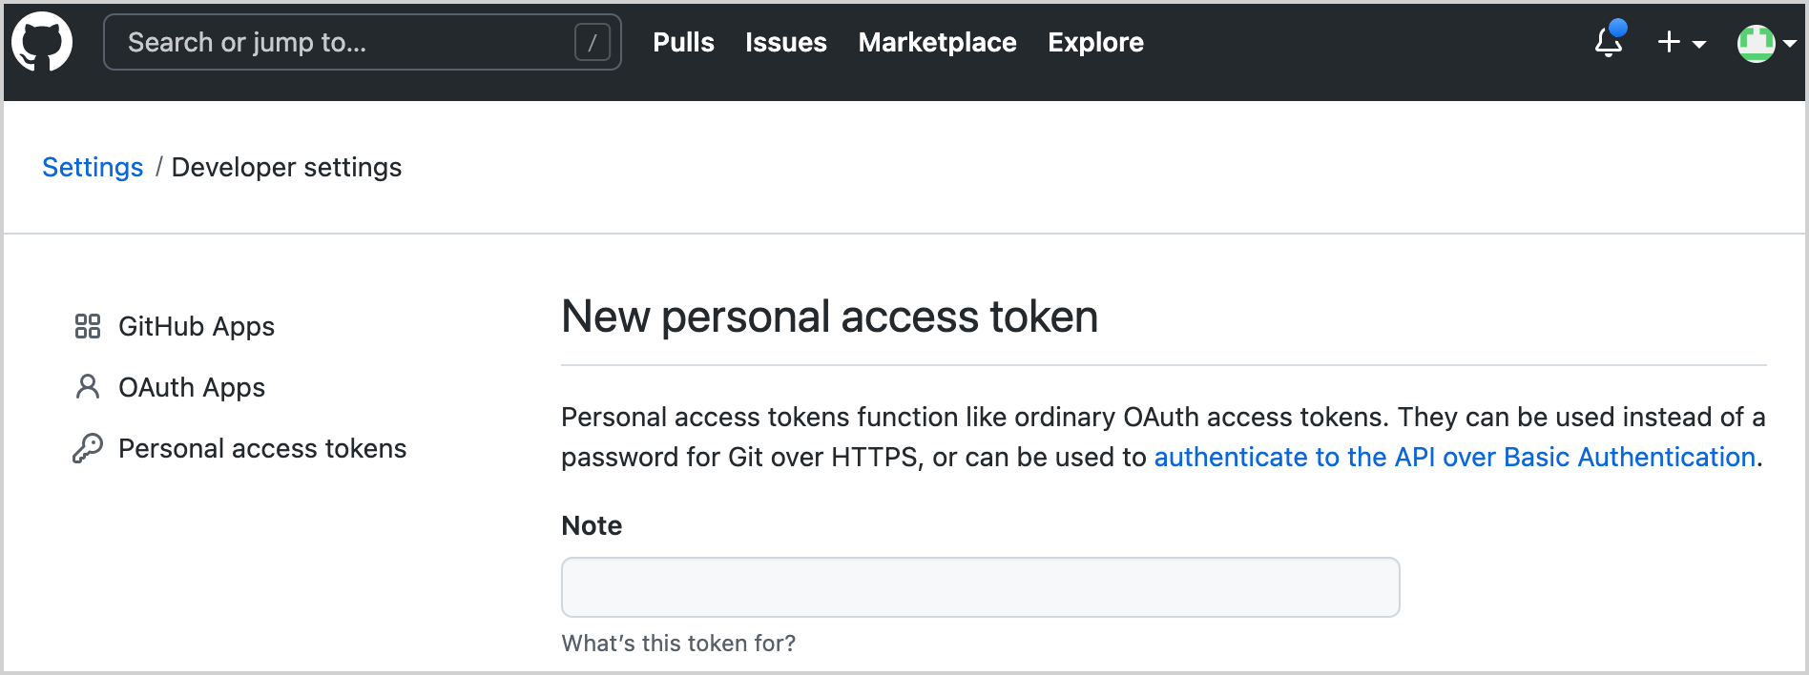This screenshot has height=675, width=1809.
Task: Open the Marketplace navigation item
Action: (x=937, y=42)
